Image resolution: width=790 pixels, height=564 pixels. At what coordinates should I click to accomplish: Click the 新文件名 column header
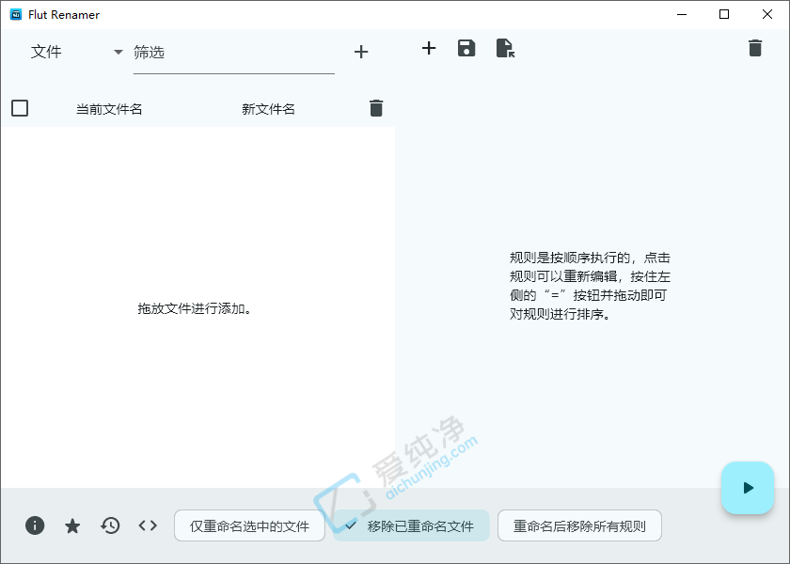(268, 109)
